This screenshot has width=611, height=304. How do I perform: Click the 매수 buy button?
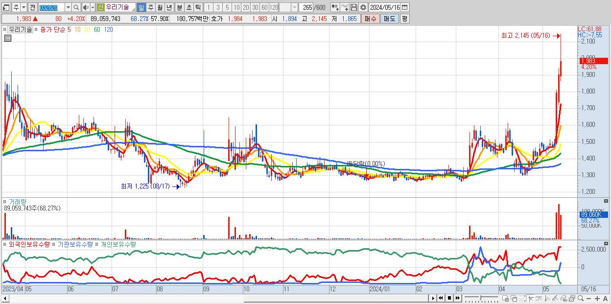click(x=370, y=19)
